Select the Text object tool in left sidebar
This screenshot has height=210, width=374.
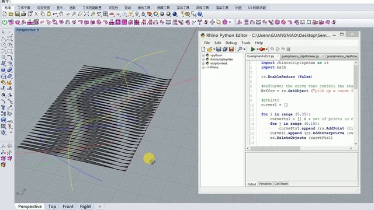pos(4,107)
